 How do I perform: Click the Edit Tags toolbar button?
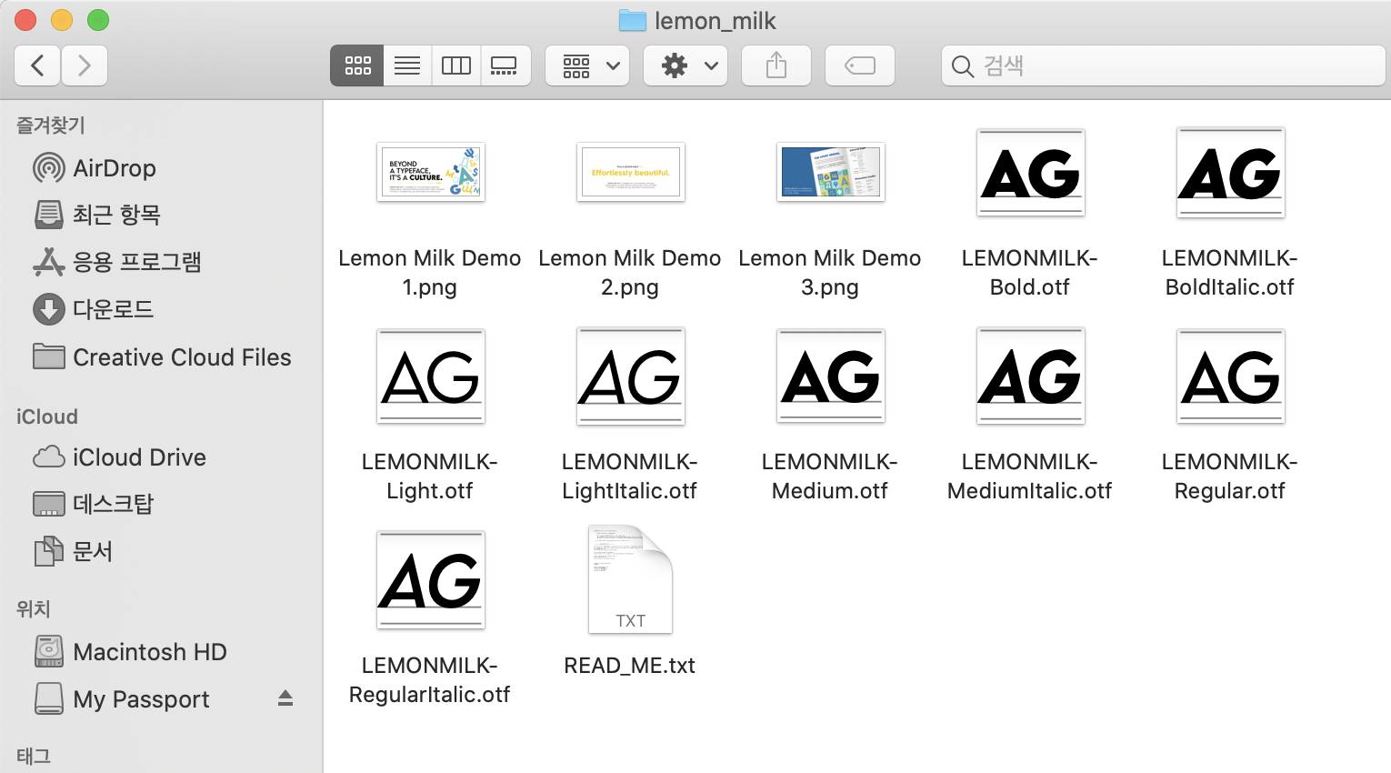pyautogui.click(x=860, y=65)
